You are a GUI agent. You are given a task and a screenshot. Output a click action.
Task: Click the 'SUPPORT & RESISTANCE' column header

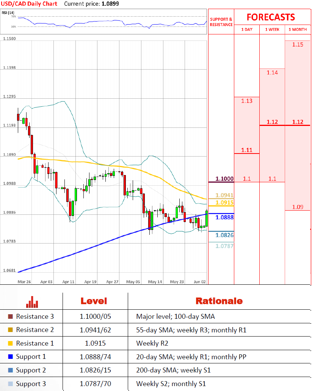coord(221,22)
